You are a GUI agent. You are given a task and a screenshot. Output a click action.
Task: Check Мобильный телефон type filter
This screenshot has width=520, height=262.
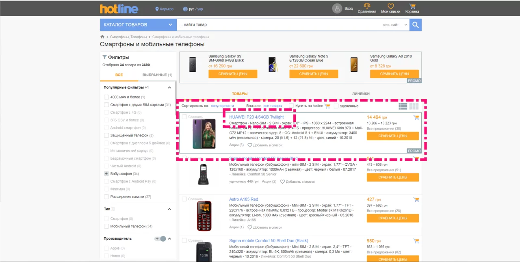pos(106,226)
